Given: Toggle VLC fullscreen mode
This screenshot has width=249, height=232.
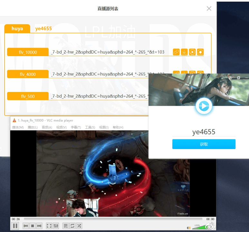Looking at the screenshot, I should coord(49,226).
